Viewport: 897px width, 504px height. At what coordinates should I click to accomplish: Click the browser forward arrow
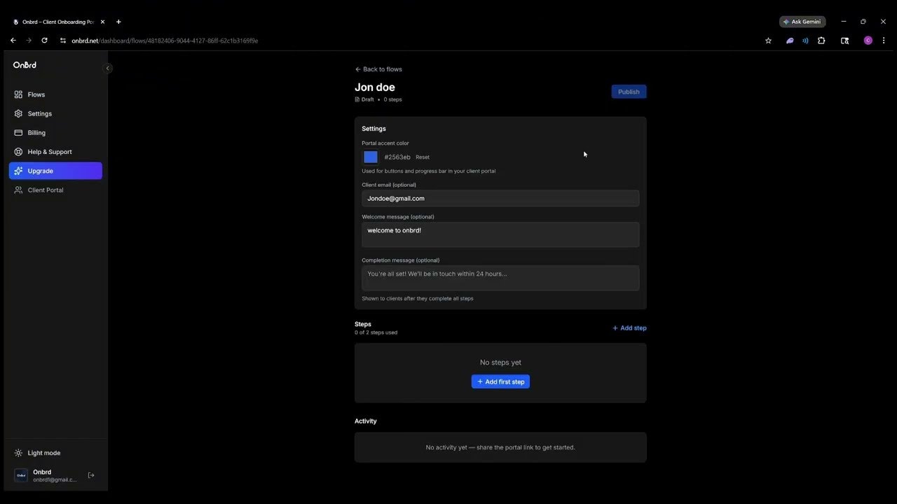tap(29, 41)
